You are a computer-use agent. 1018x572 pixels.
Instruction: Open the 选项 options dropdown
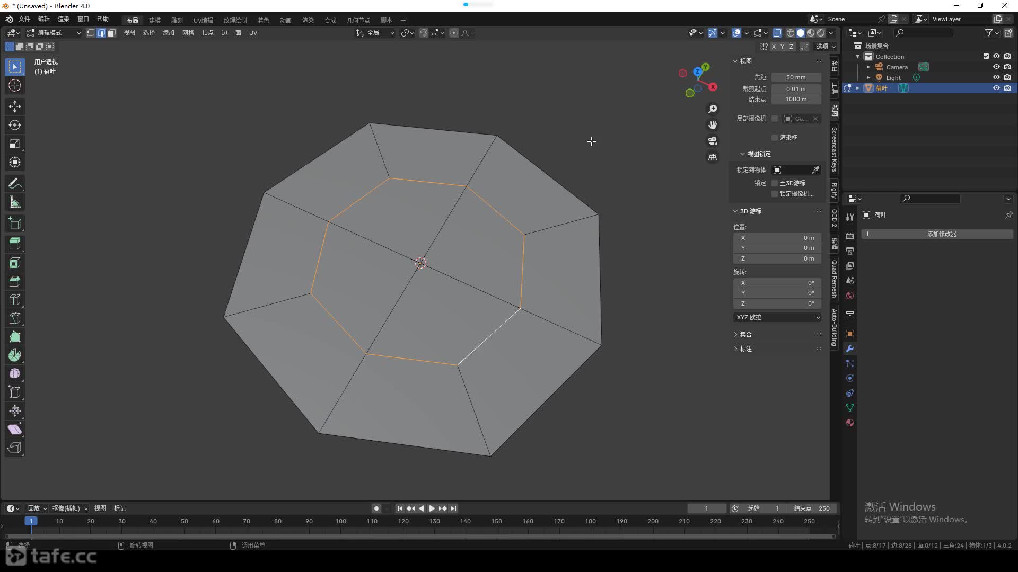click(826, 47)
